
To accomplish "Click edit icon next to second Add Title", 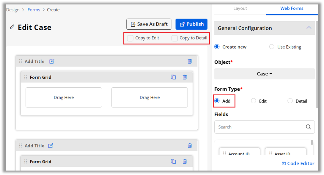I will click(51, 146).
